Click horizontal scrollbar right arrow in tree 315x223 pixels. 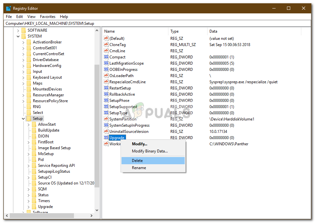[92, 215]
